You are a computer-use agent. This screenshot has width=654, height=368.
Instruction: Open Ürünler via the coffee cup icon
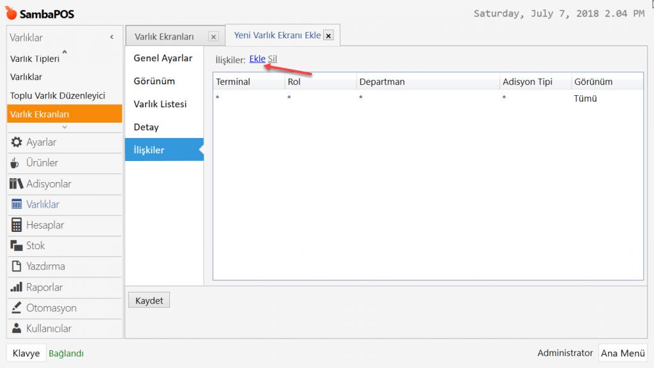(x=15, y=163)
